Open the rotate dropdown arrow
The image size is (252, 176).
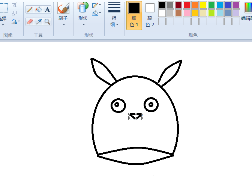[x=19, y=21]
